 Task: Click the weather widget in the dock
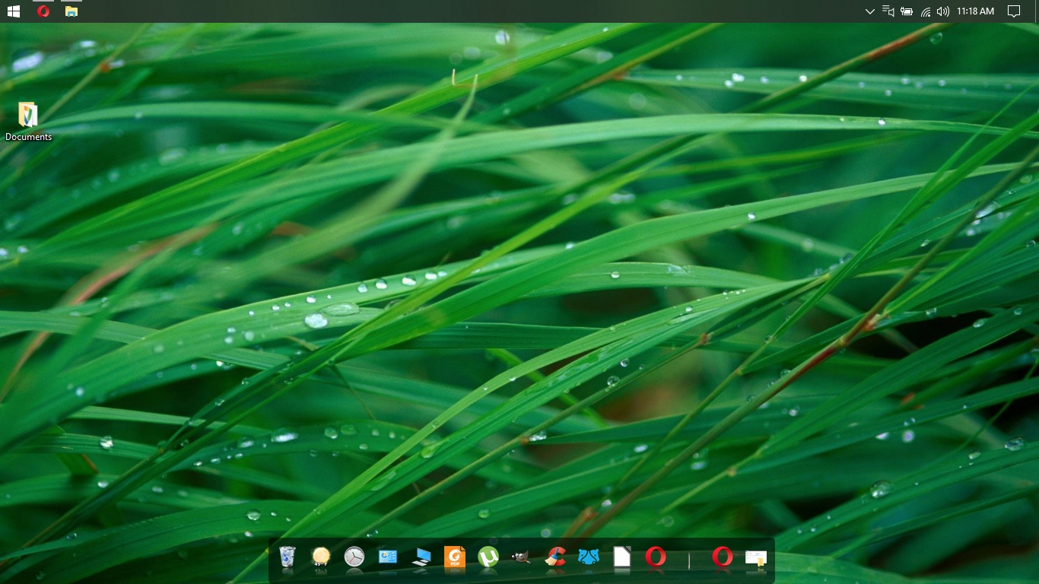(321, 557)
